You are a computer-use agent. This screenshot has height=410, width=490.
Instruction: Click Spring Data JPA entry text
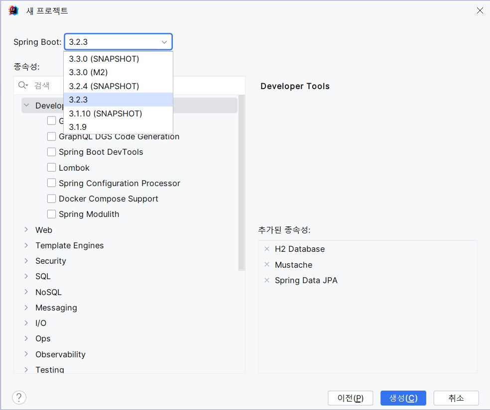306,281
